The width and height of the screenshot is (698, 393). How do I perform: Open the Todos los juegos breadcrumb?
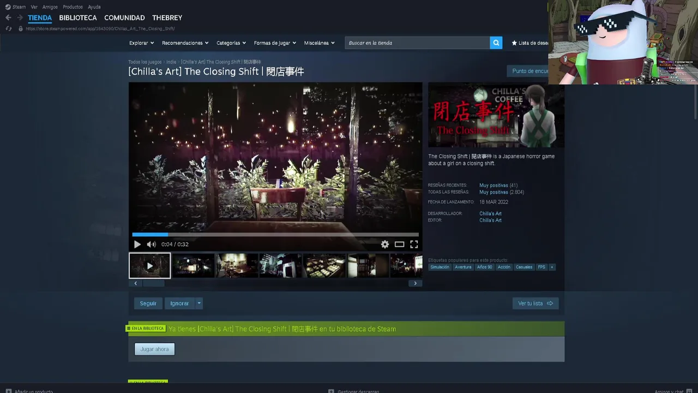(x=145, y=62)
